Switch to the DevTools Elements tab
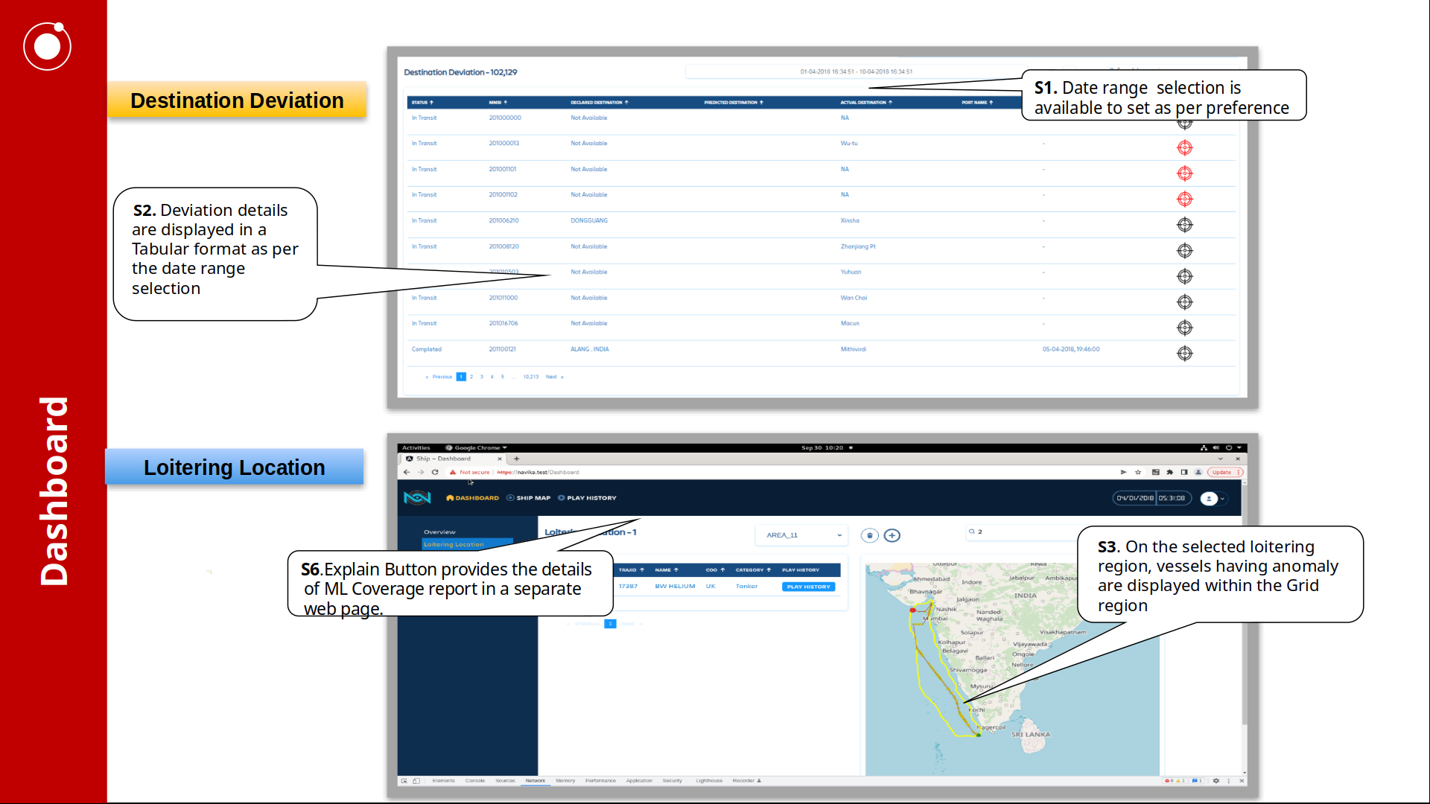 (x=443, y=781)
